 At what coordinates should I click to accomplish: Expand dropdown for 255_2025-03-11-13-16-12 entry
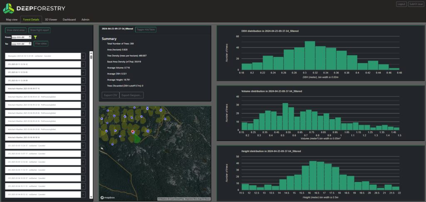click(x=83, y=64)
